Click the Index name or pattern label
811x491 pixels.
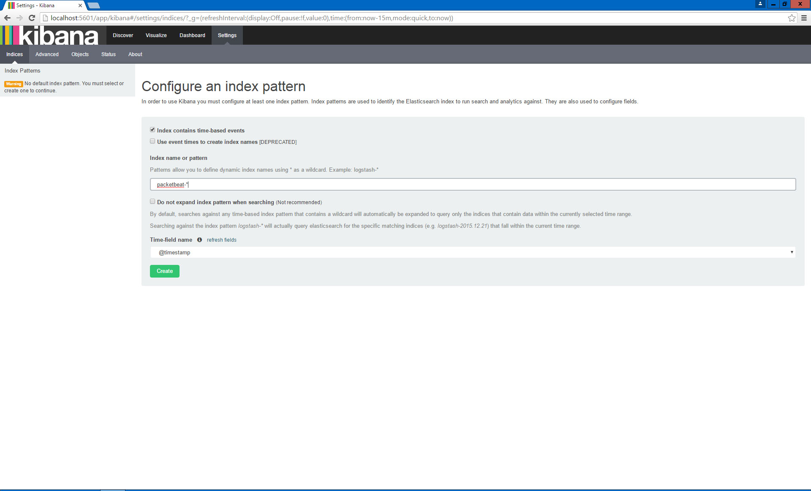tap(178, 158)
